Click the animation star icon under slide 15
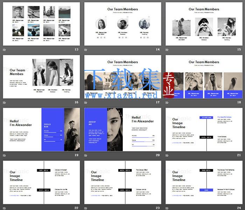245x210 pixels. [x=167, y=50]
